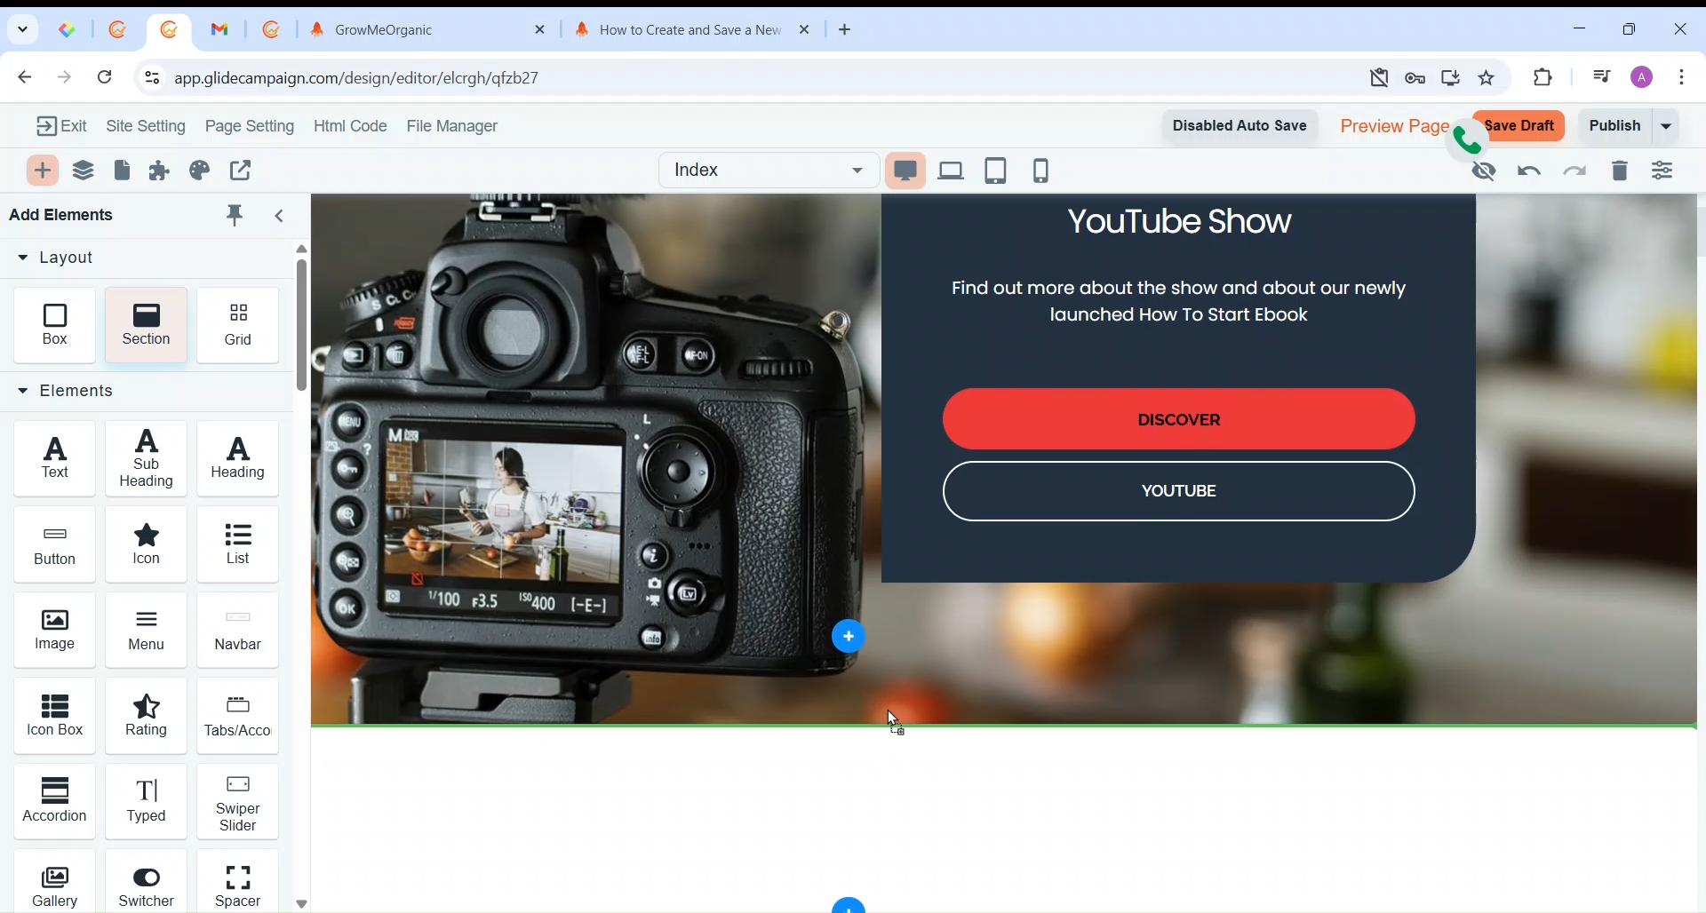Collapse the Layout section
The image size is (1706, 913).
(x=23, y=258)
